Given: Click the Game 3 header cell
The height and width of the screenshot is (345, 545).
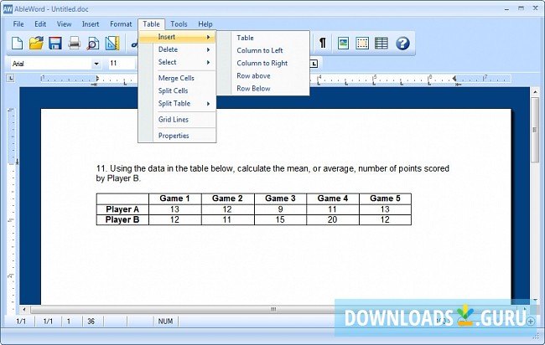Looking at the screenshot, I should [280, 198].
